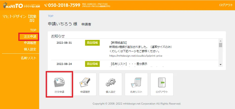The height and width of the screenshot is (109, 235).
Task: Click the phone number 050-2018-7599
Action: (64, 5)
